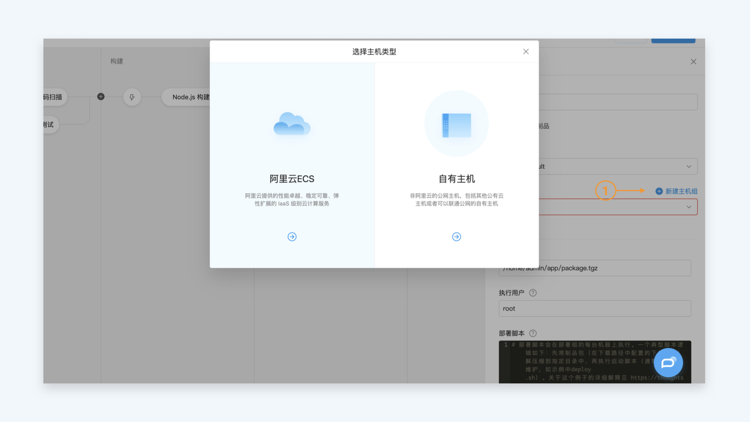Select the 码扫描 pipeline task
The height and width of the screenshot is (422, 750).
coord(55,97)
